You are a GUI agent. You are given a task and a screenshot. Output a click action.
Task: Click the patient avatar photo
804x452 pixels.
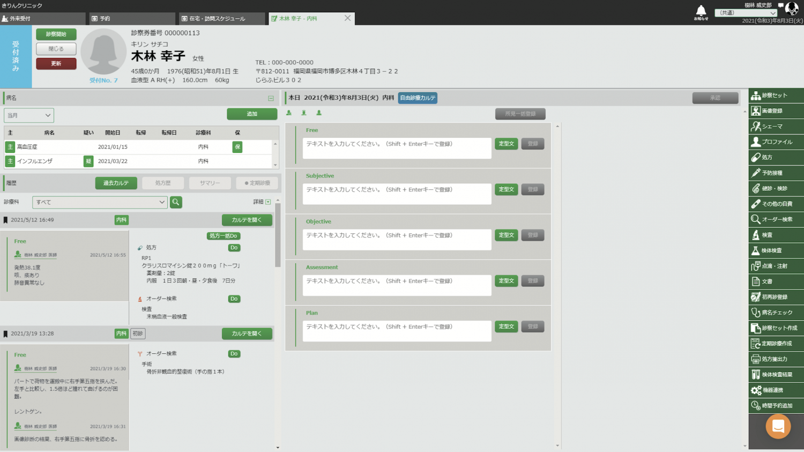103,52
